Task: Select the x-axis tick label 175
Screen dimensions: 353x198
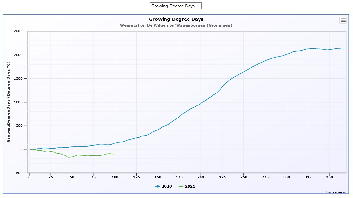Action: (x=179, y=177)
